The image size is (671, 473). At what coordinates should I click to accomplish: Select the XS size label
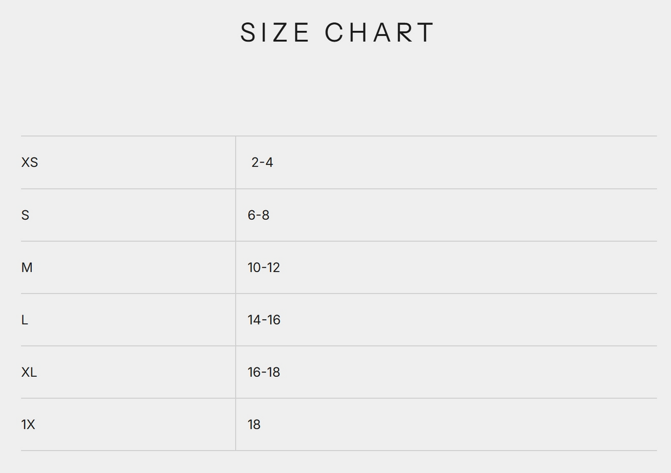click(x=30, y=163)
